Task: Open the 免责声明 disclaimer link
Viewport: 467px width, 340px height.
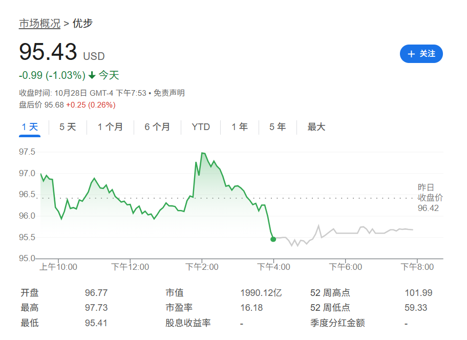Action: click(169, 93)
